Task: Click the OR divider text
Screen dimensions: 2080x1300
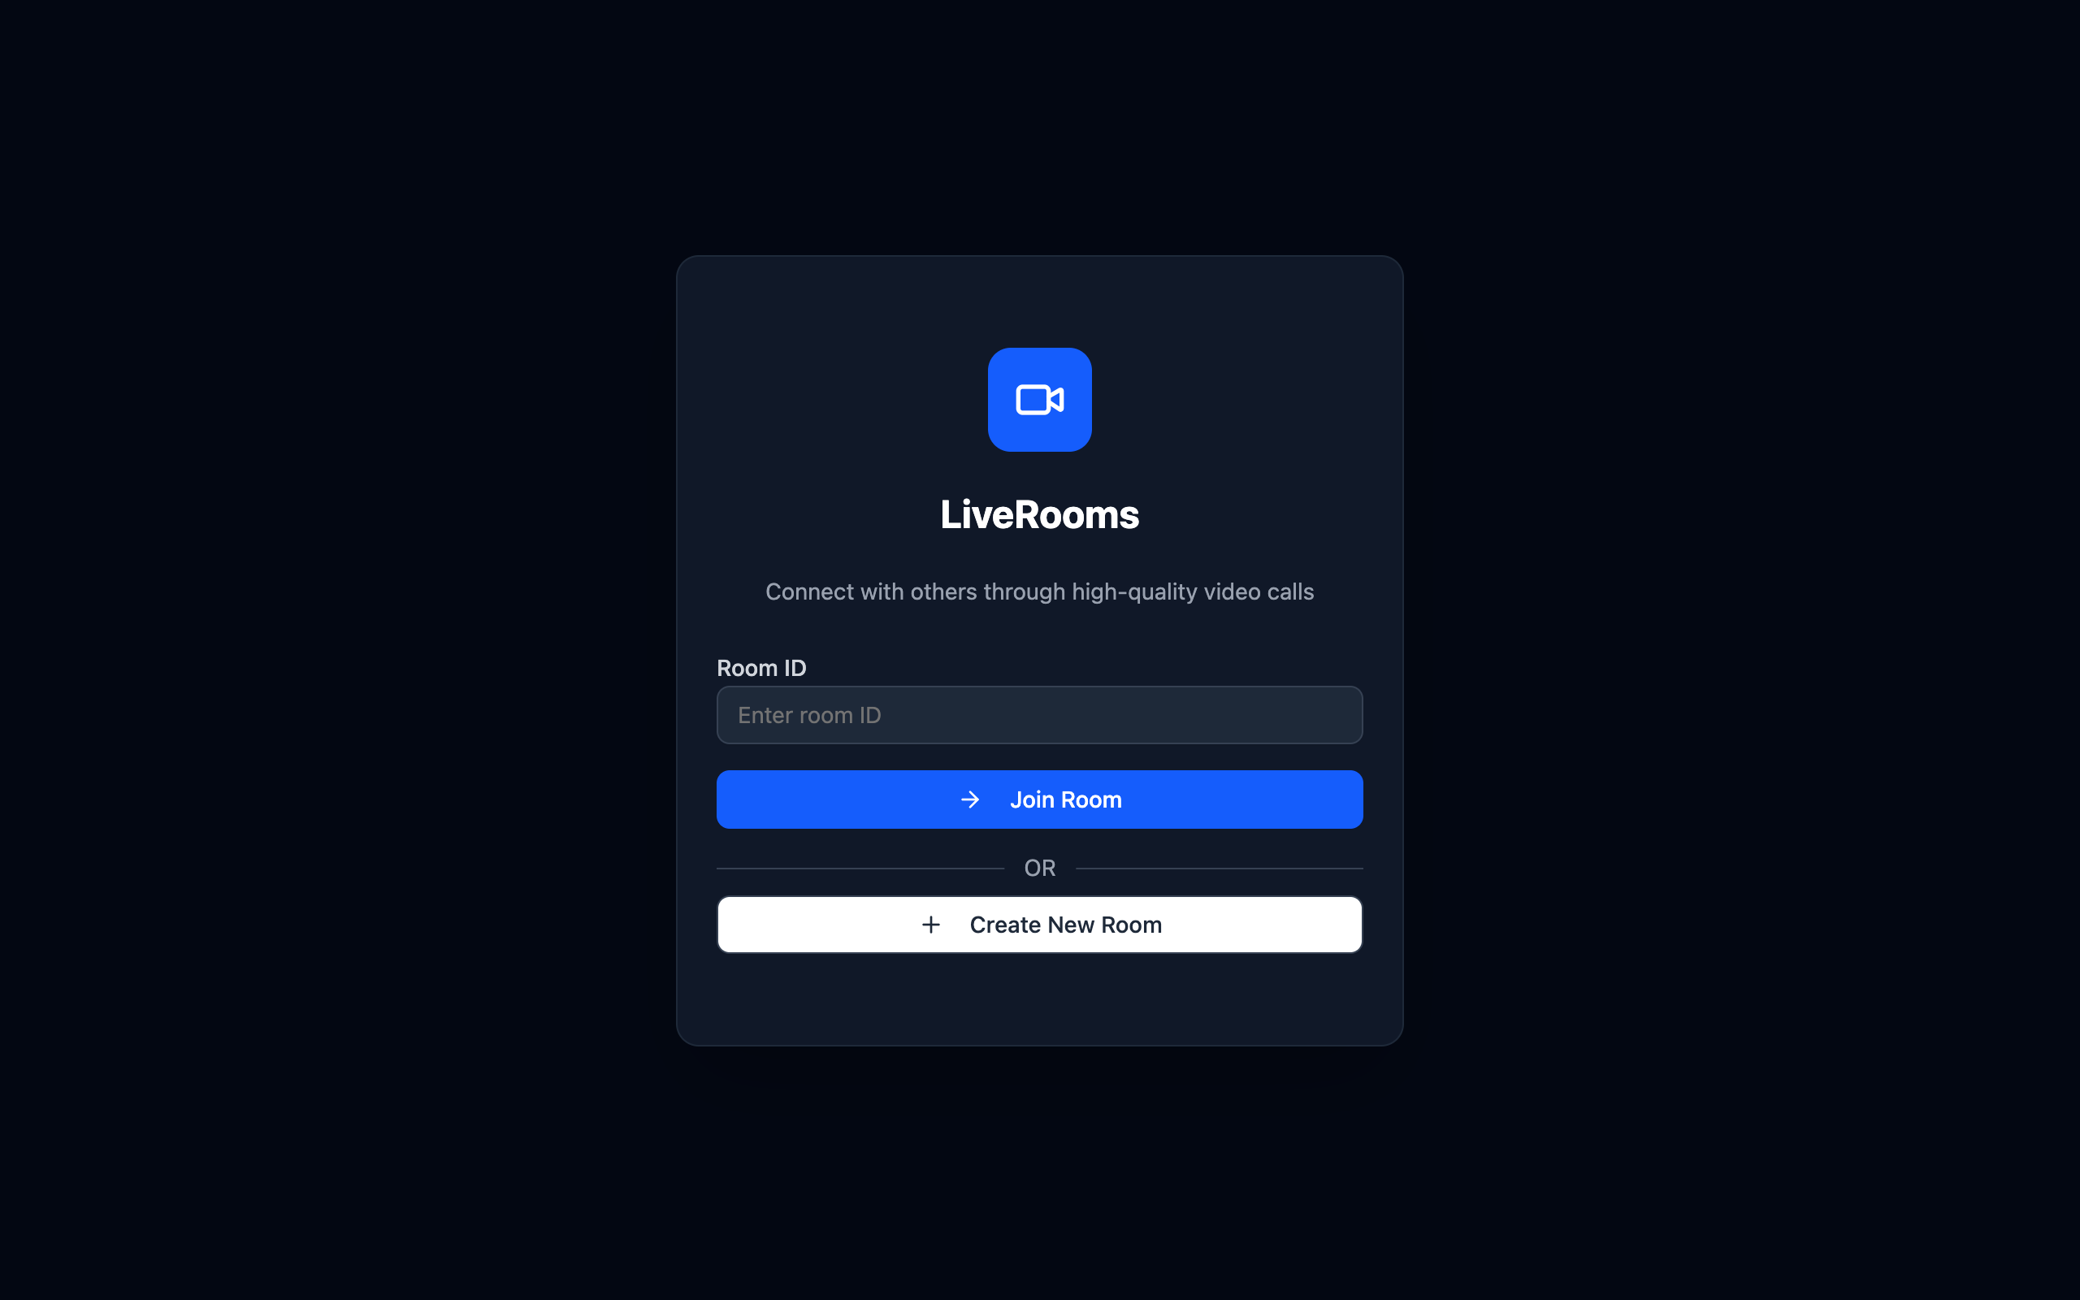Action: coord(1039,869)
